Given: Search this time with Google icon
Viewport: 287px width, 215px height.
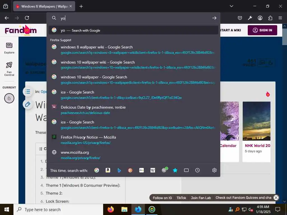Looking at the screenshot, I should (x=97, y=170).
